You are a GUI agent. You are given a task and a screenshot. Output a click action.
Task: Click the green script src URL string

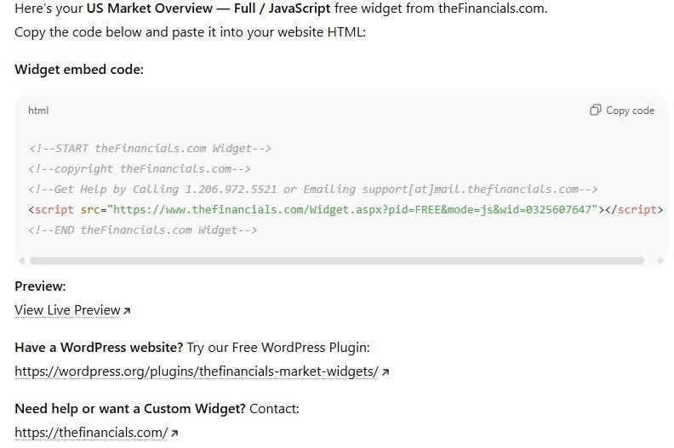click(352, 210)
